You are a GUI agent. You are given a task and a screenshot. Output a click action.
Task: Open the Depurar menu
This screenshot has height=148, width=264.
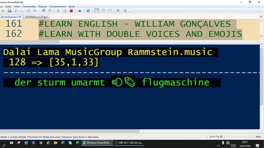pyautogui.click(x=42, y=7)
